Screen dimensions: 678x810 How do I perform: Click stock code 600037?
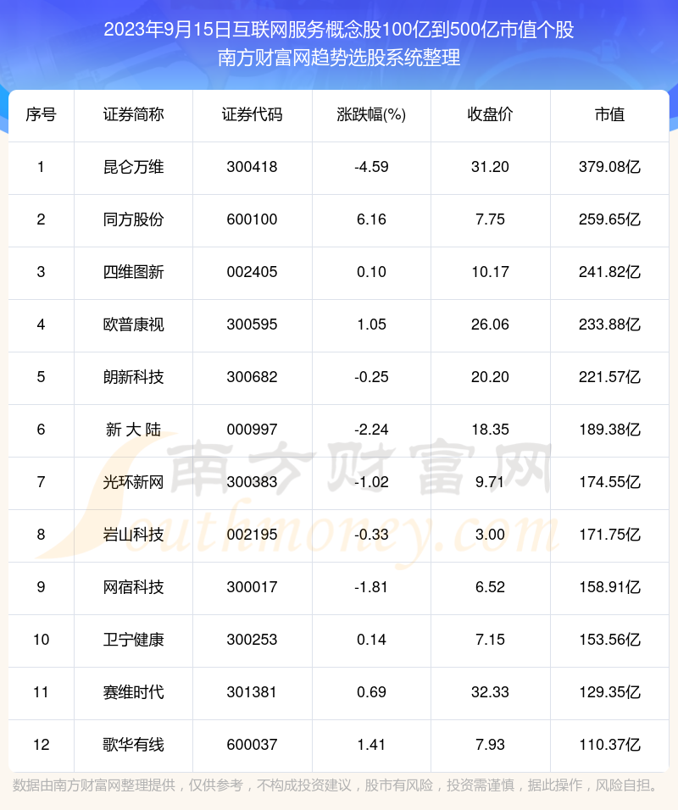[x=253, y=745]
